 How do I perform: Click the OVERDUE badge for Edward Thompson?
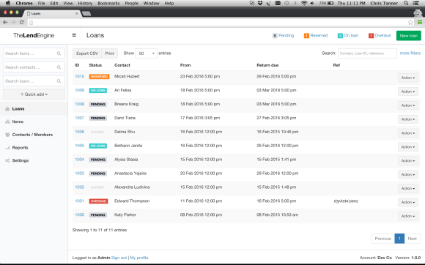98,201
